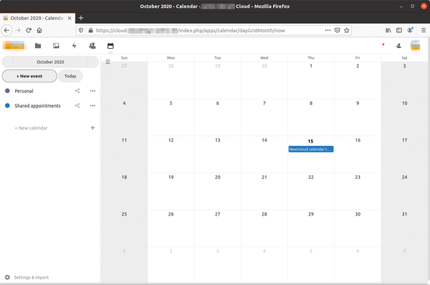Reload the current page
The image size is (430, 285).
pos(29,30)
